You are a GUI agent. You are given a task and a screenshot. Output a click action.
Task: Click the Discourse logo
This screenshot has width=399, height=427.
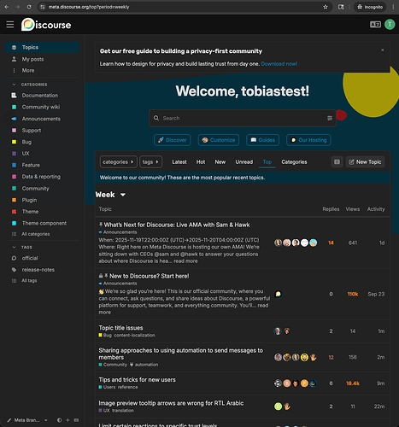[x=46, y=25]
